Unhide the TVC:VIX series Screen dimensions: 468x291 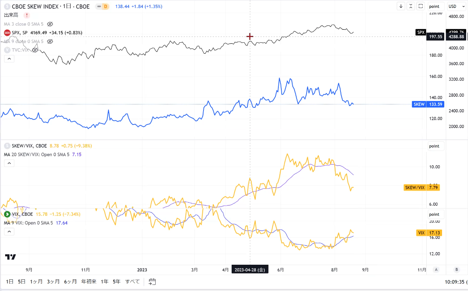pos(35,50)
